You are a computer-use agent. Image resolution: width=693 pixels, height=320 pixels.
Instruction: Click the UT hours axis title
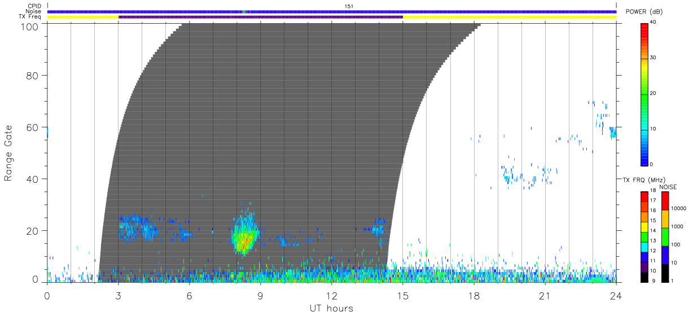[x=331, y=308]
